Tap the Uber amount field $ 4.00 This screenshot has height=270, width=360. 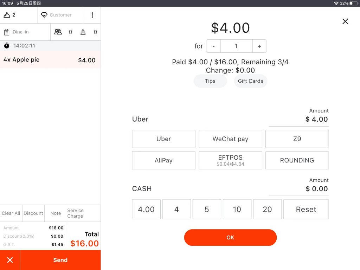click(299, 120)
